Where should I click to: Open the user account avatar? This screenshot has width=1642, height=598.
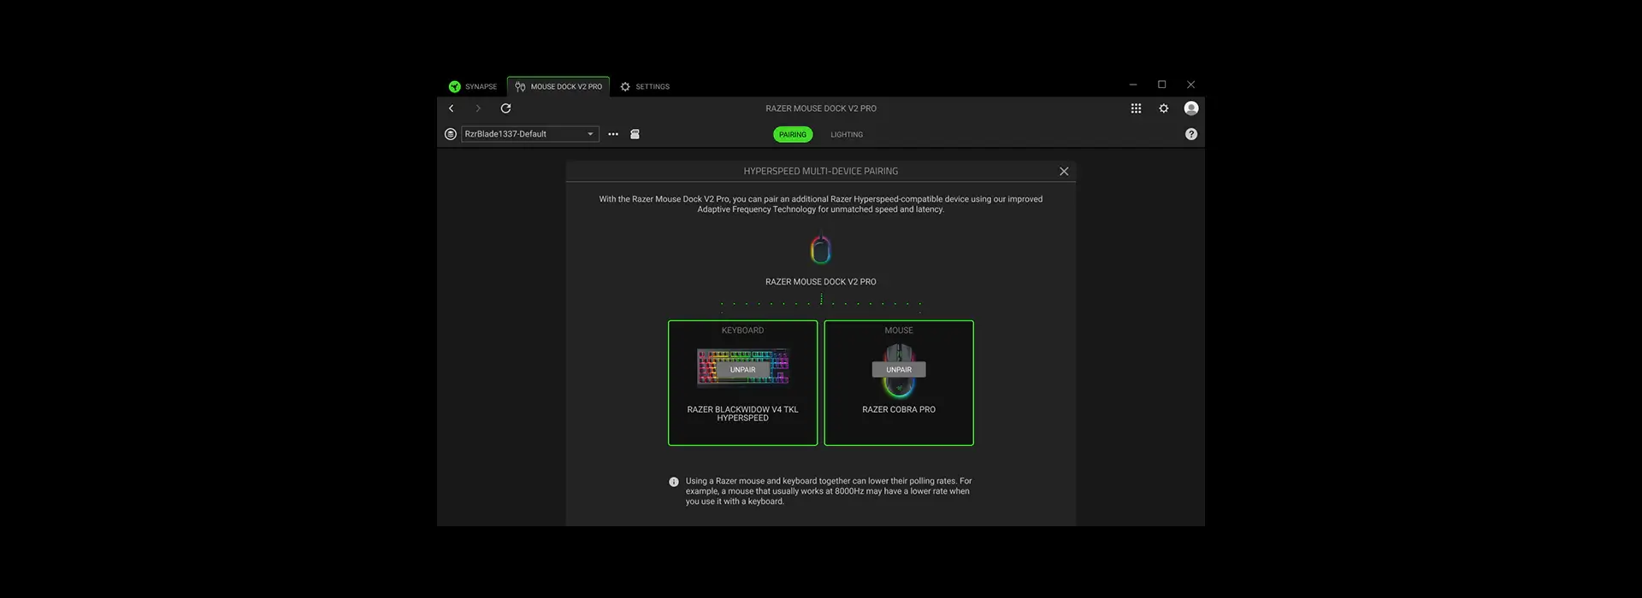click(x=1191, y=108)
